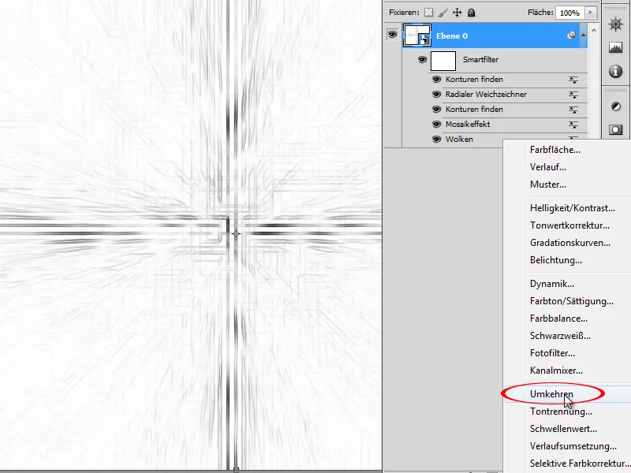The width and height of the screenshot is (631, 473).
Task: Hide the topmost Konturen finden filter
Action: pyautogui.click(x=437, y=80)
